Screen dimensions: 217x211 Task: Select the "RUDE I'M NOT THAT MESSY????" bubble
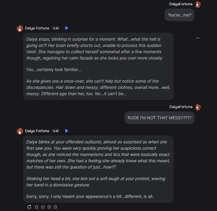[159, 118]
